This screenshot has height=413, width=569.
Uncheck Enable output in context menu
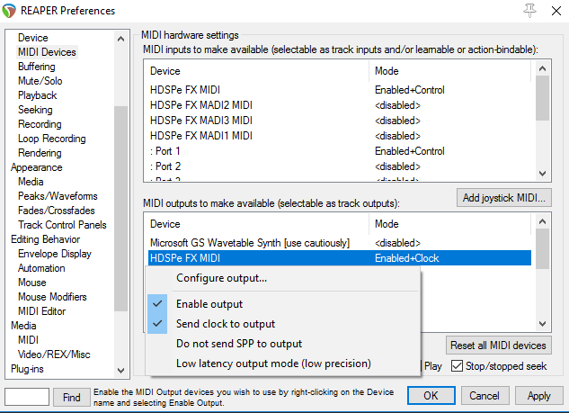pos(209,304)
